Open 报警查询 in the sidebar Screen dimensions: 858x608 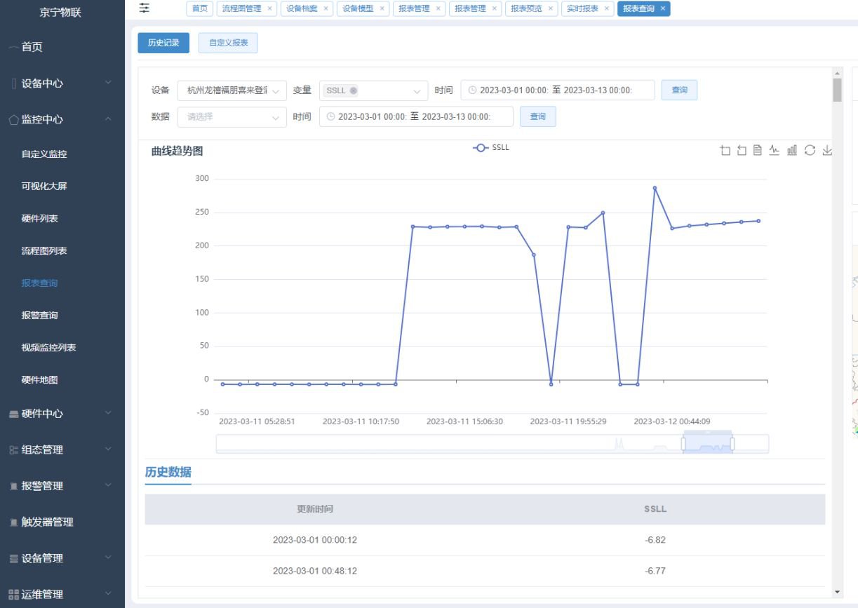click(40, 316)
